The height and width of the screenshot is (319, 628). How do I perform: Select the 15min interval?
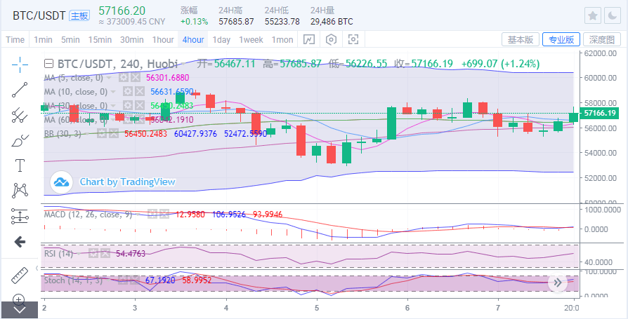[100, 39]
